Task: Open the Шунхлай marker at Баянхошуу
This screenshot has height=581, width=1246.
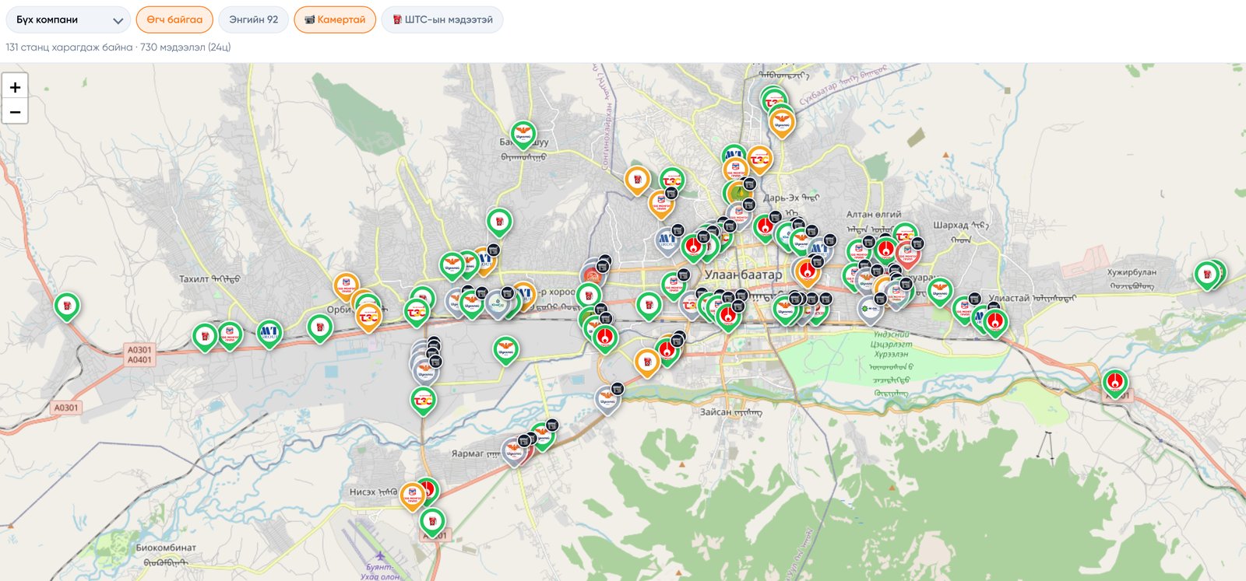Action: click(523, 136)
